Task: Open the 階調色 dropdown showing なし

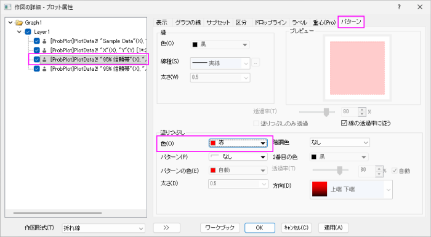Action: coord(339,142)
